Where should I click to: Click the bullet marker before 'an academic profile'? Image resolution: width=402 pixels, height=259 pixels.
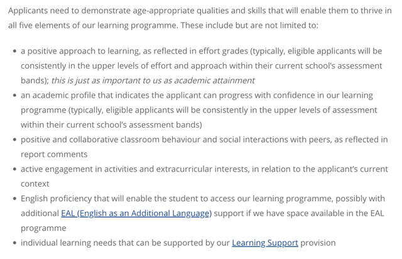14,96
